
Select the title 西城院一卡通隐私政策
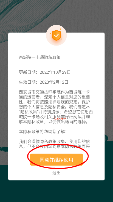tap(40, 57)
